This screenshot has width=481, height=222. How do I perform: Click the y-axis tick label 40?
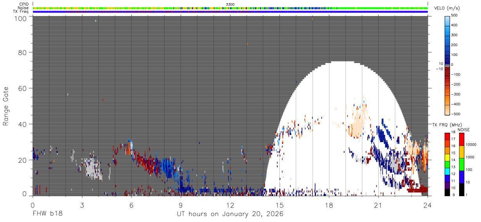point(22,124)
